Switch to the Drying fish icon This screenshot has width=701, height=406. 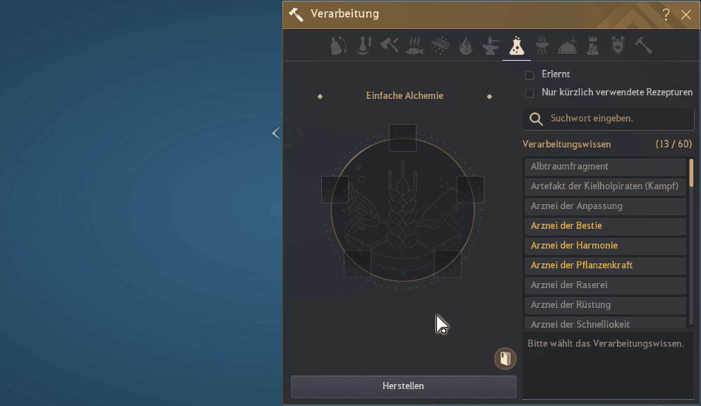[415, 47]
